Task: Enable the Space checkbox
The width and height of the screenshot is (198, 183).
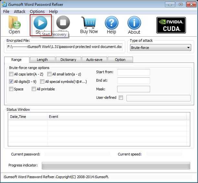Action: [11, 89]
